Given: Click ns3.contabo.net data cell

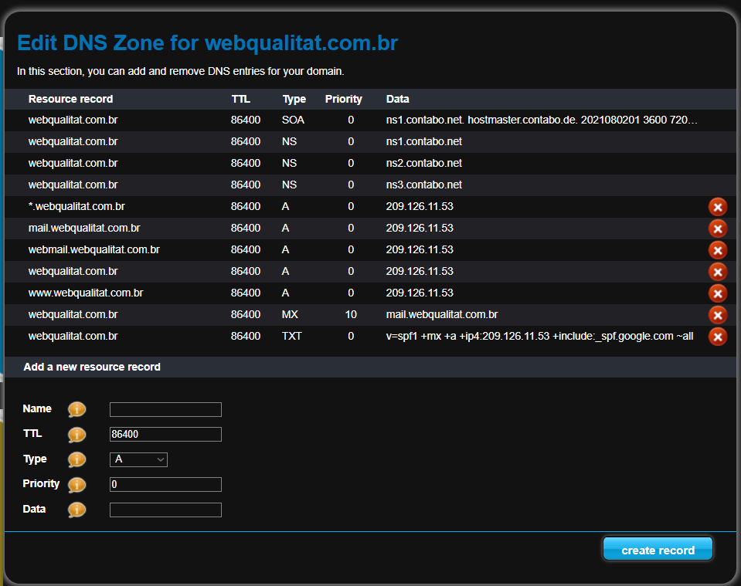Looking at the screenshot, I should pyautogui.click(x=424, y=185).
